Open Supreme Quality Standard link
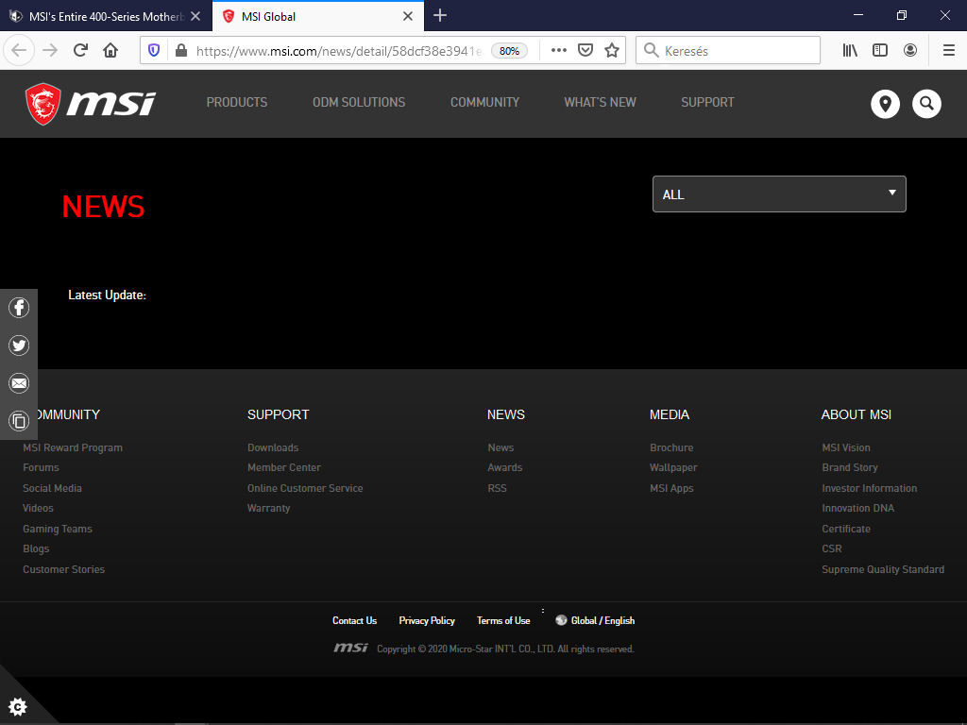 (883, 569)
